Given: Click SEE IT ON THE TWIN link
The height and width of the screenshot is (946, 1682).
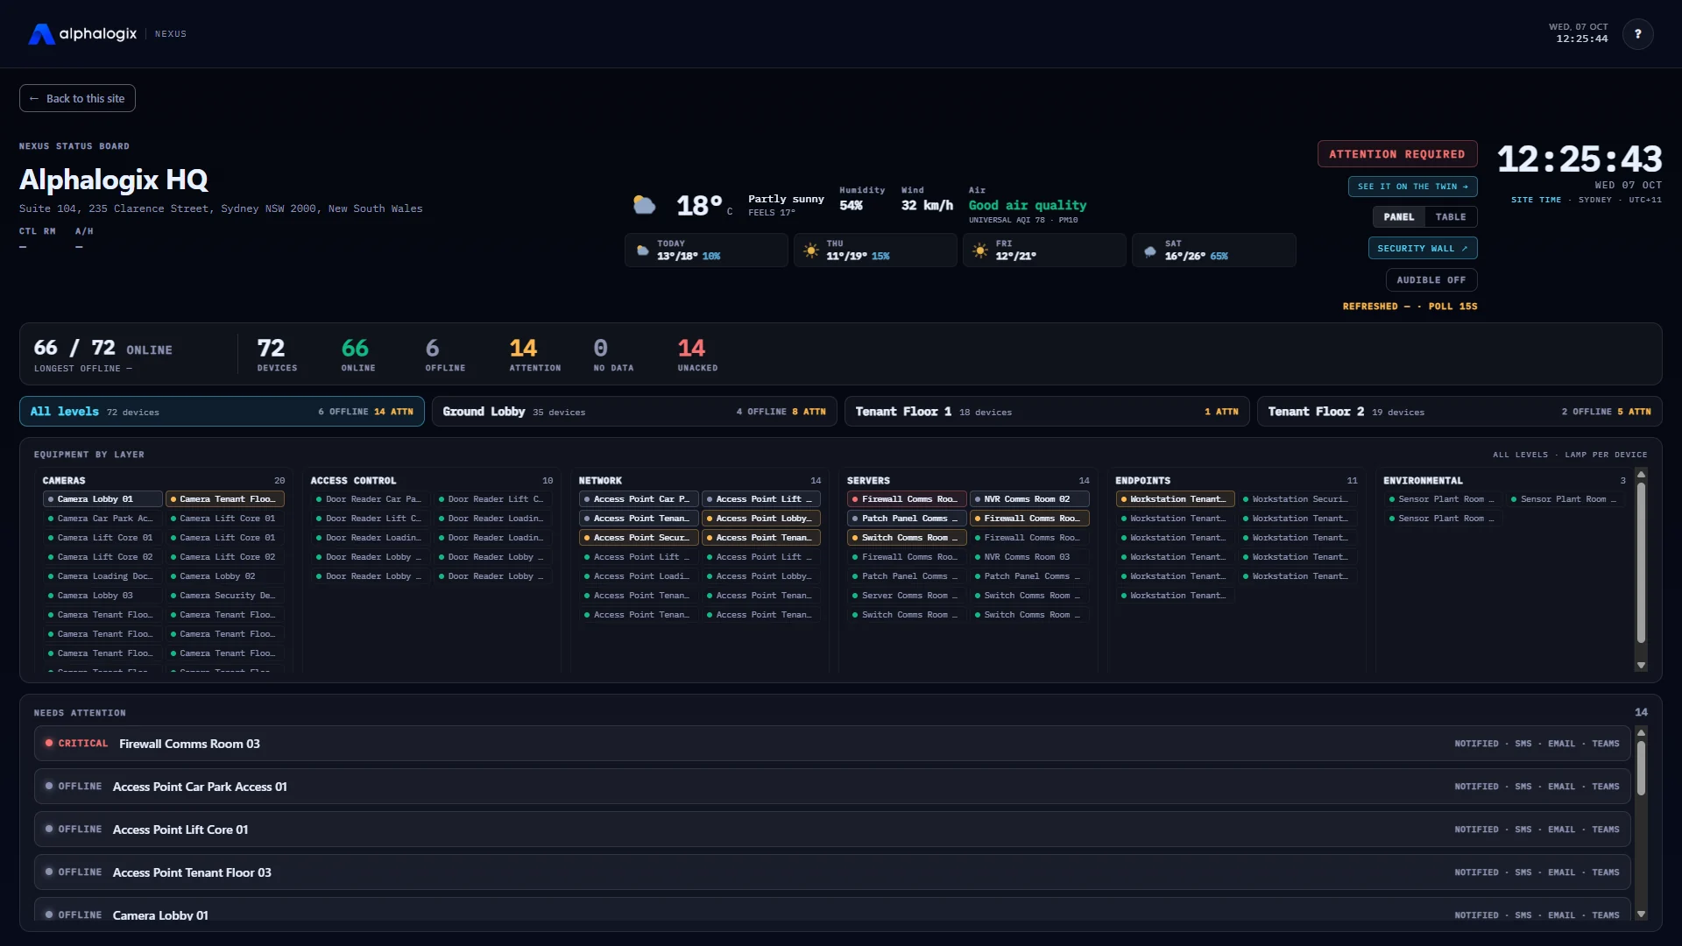Looking at the screenshot, I should pos(1413,187).
